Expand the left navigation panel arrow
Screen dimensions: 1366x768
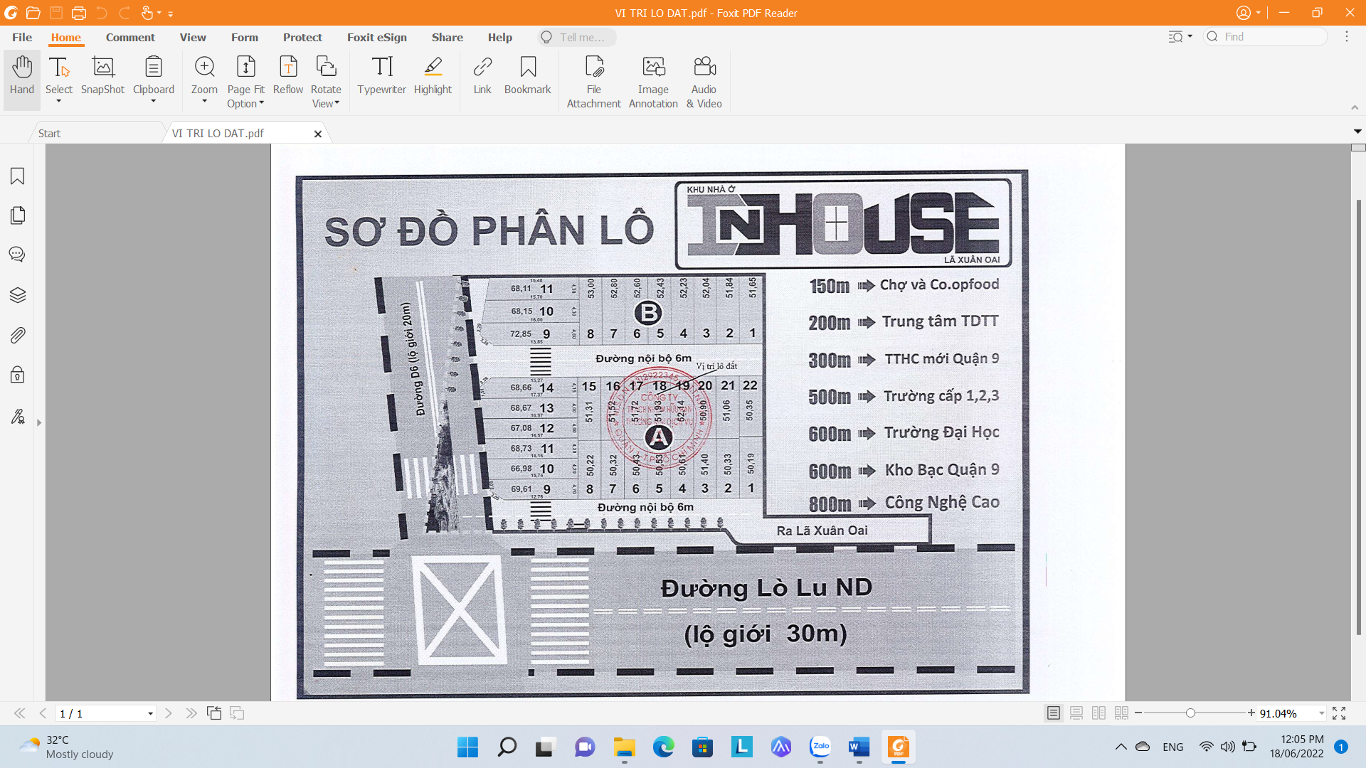point(39,422)
